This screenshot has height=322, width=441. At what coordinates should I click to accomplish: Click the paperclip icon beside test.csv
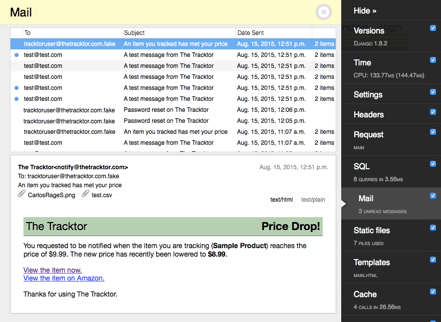[x=85, y=194]
